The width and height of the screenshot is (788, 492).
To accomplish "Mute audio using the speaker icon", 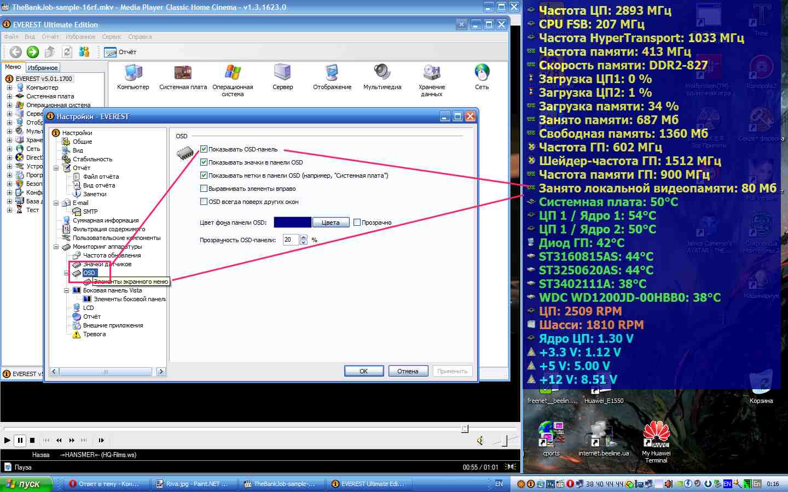I will (480, 441).
